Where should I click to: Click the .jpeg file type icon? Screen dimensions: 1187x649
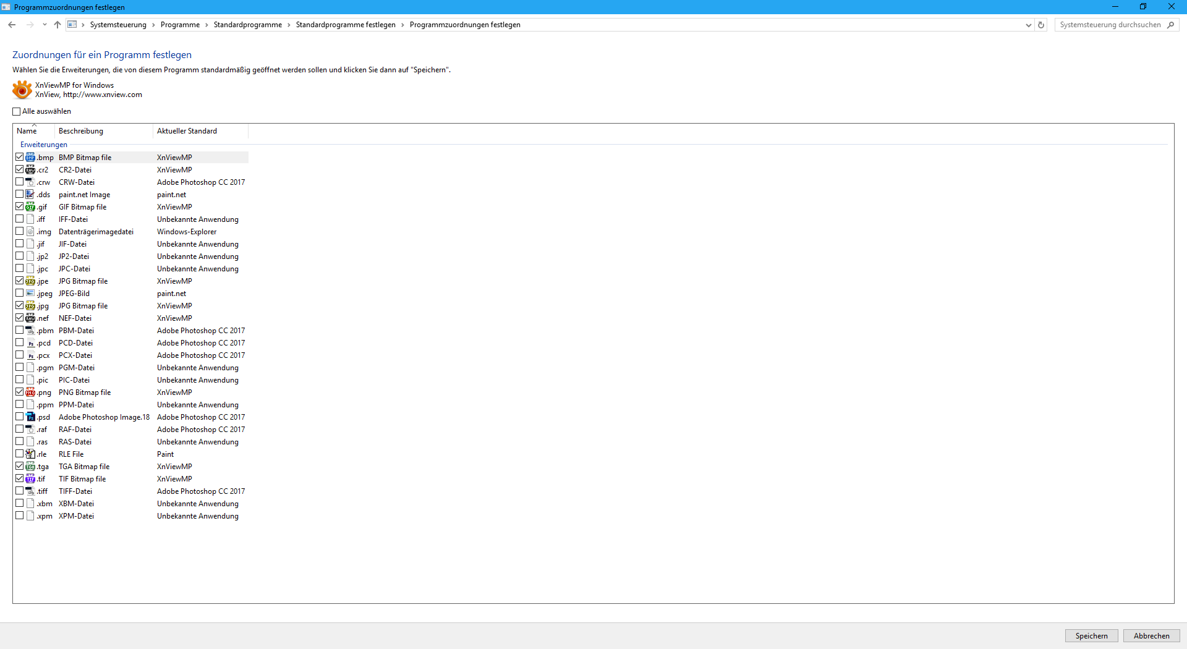coord(30,294)
